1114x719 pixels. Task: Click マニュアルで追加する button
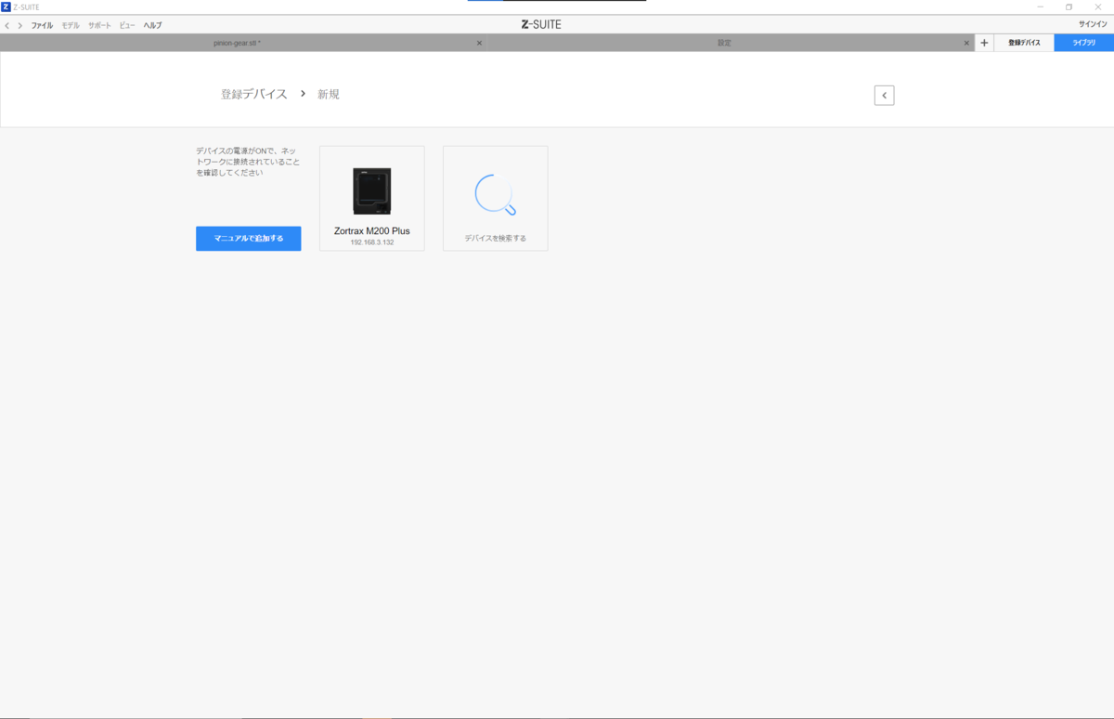(248, 239)
